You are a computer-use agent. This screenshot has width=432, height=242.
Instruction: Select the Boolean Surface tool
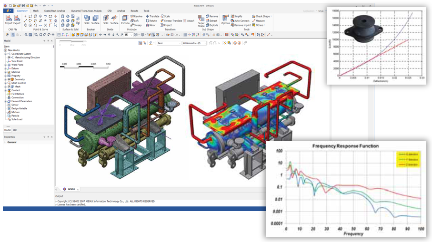95,19
